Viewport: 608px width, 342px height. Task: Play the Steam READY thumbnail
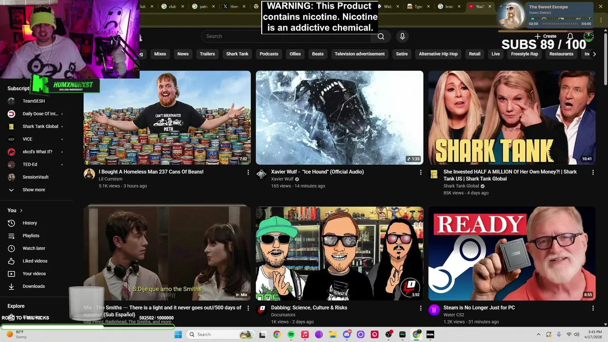pyautogui.click(x=512, y=253)
